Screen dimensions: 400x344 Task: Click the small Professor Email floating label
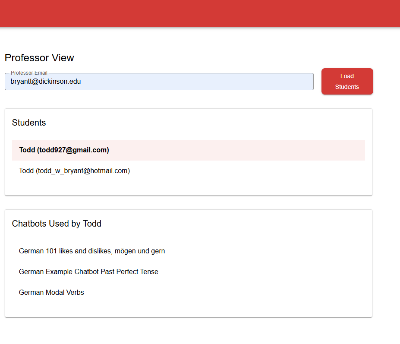[29, 73]
